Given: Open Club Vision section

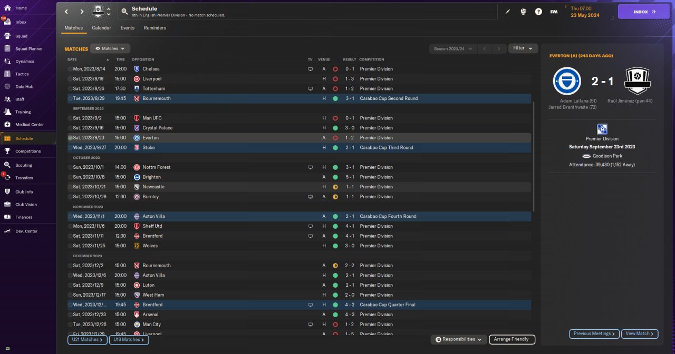Looking at the screenshot, I should [x=26, y=204].
